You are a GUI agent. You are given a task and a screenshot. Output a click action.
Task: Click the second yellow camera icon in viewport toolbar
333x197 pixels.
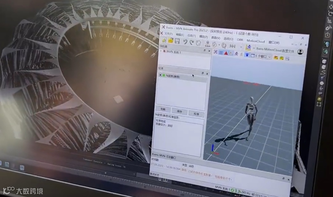click(282, 58)
